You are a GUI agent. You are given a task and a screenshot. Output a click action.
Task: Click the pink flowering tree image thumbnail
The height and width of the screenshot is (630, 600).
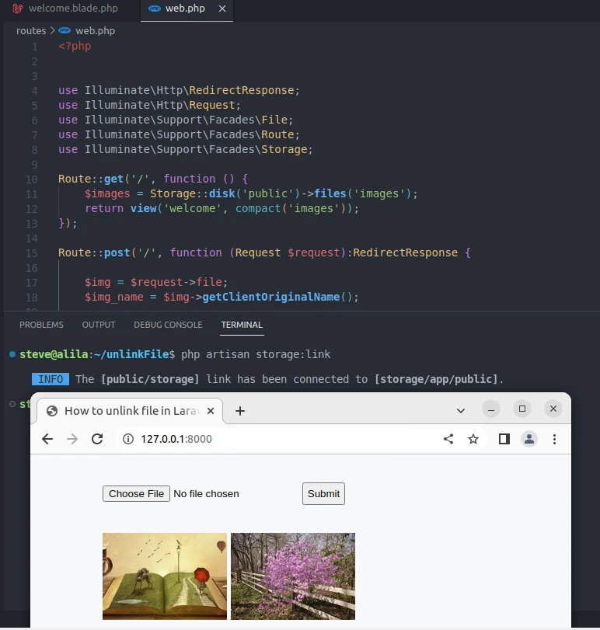(x=293, y=576)
